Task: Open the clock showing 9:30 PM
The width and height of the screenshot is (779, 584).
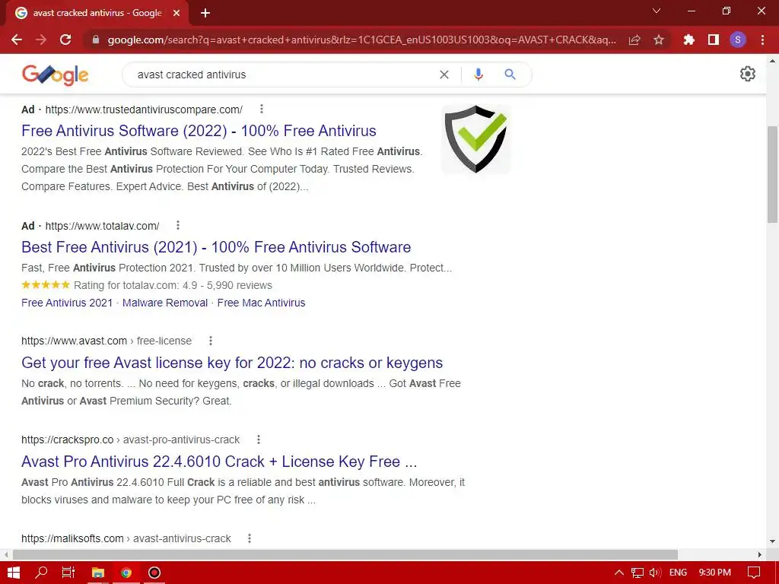Action: [715, 573]
